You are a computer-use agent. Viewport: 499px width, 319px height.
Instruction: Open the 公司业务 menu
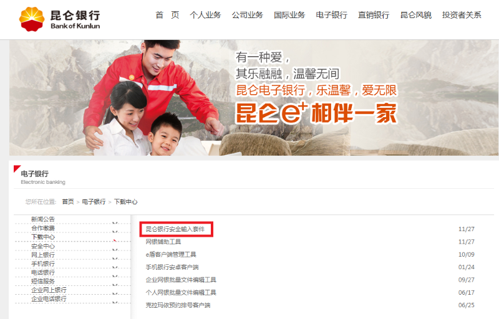coord(247,15)
